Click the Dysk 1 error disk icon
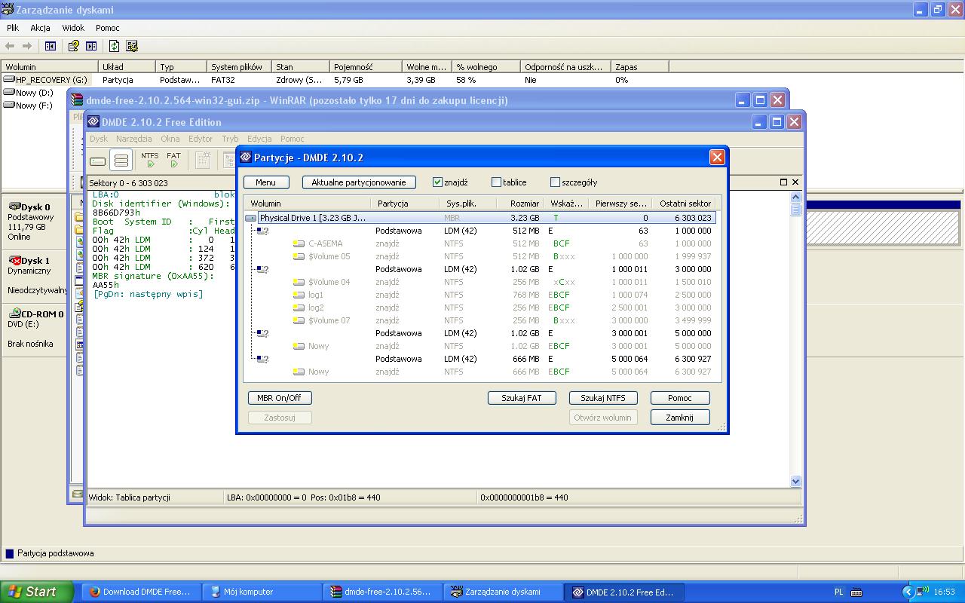This screenshot has height=603, width=965. [x=14, y=260]
